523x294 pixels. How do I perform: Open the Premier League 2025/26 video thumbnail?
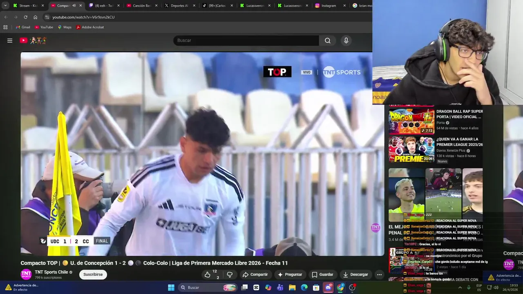pyautogui.click(x=411, y=149)
